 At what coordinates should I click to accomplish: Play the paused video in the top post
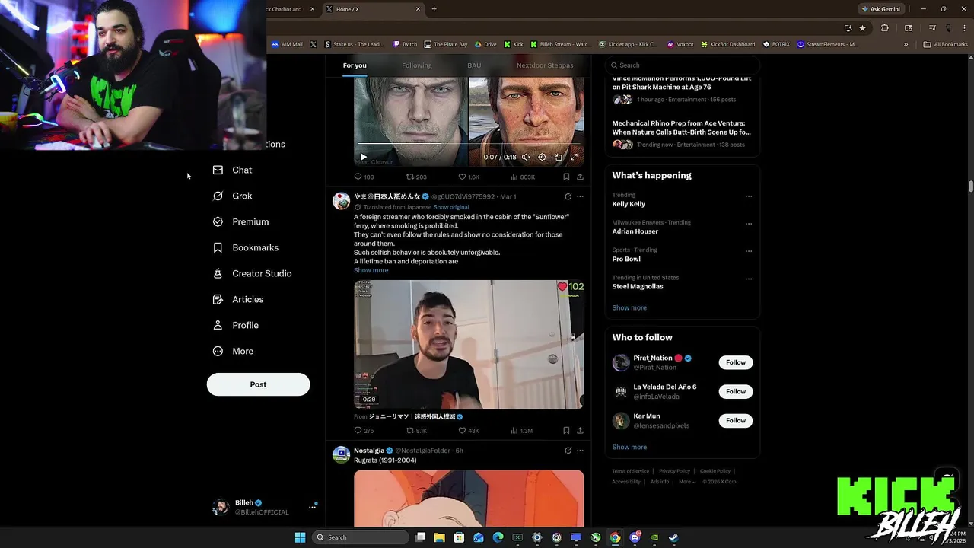click(363, 157)
